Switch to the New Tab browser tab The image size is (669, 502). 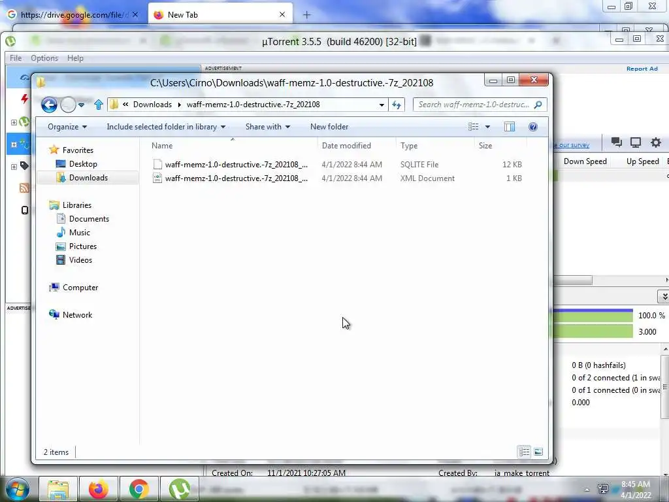(220, 14)
